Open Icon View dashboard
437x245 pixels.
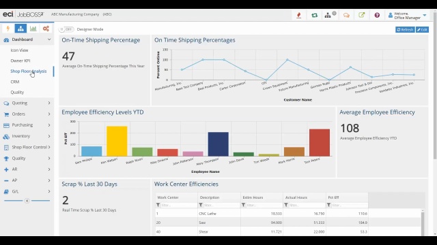pyautogui.click(x=19, y=50)
